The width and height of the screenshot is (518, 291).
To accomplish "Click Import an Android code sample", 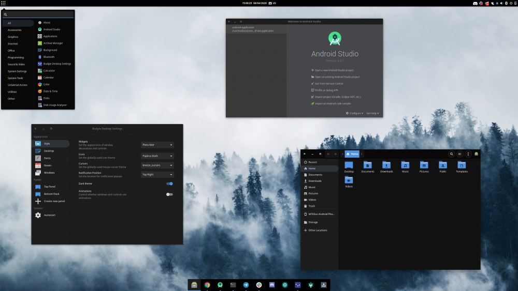I will click(x=333, y=103).
